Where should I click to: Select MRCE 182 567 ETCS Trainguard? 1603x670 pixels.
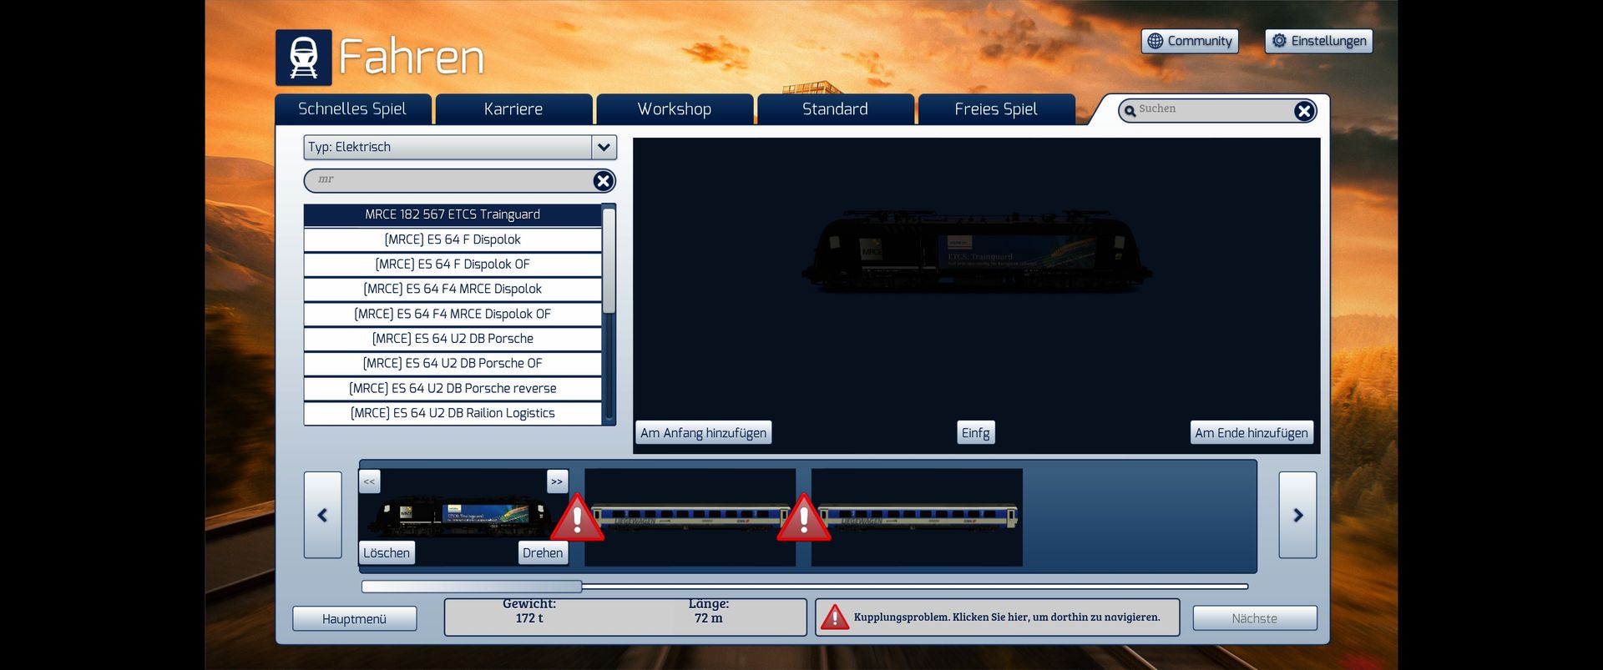[x=453, y=214]
